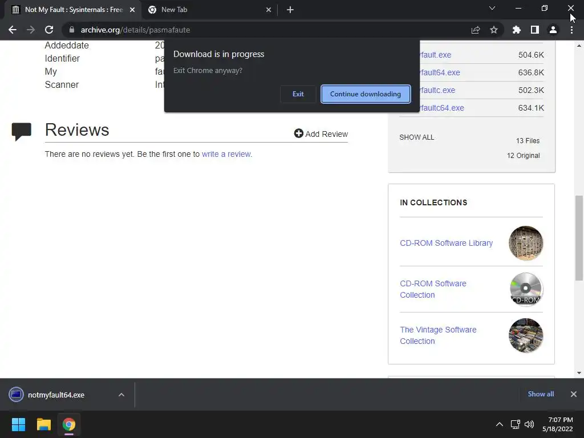584x438 pixels.
Task: Click the Reviews speech bubble icon
Action: pyautogui.click(x=22, y=132)
